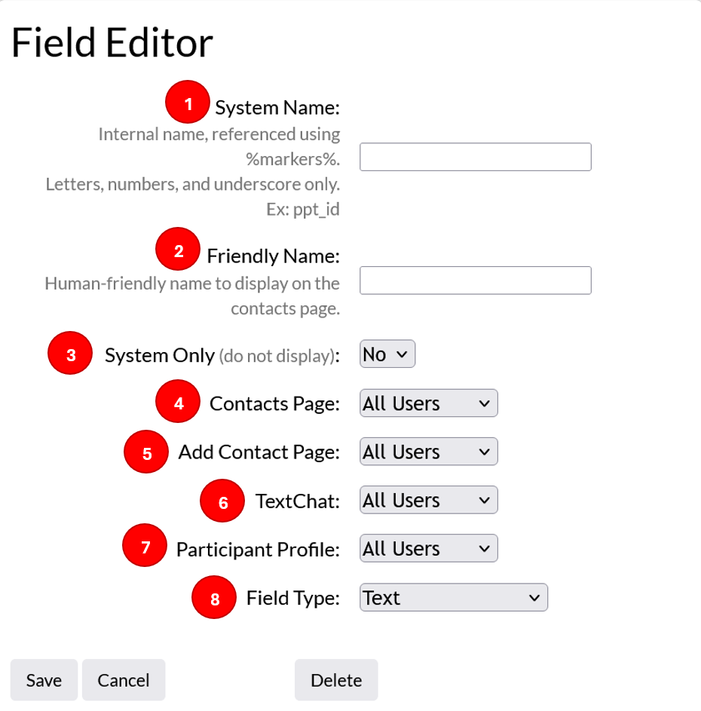Open the TextChat visibility dropdown
The width and height of the screenshot is (701, 711).
tap(428, 500)
